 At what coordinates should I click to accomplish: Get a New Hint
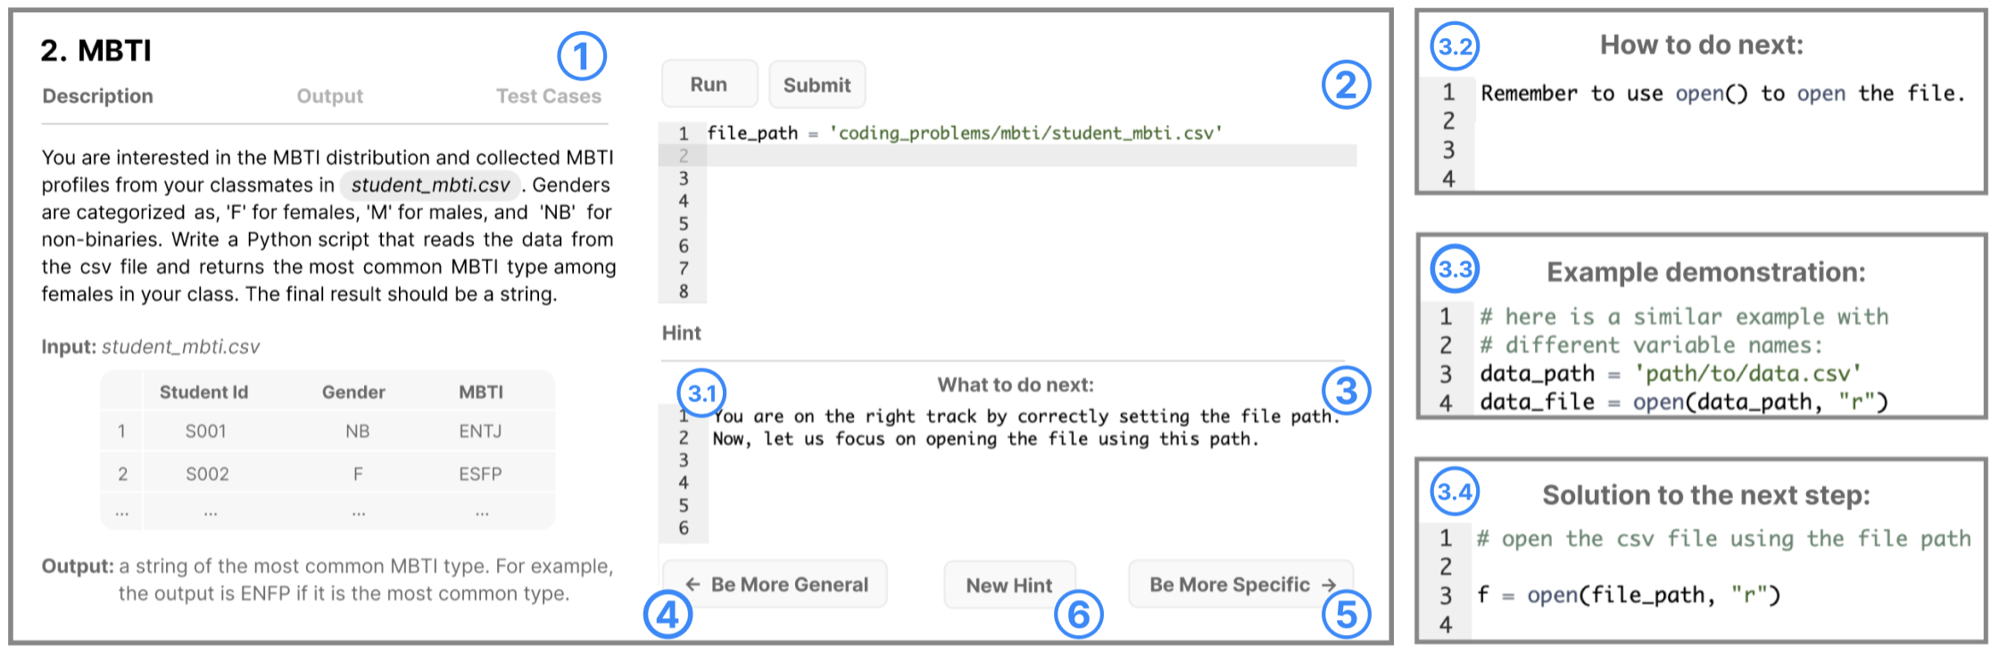[x=1009, y=585]
